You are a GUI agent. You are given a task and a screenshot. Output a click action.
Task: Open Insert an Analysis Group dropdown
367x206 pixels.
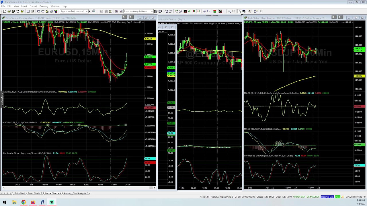pos(152,11)
